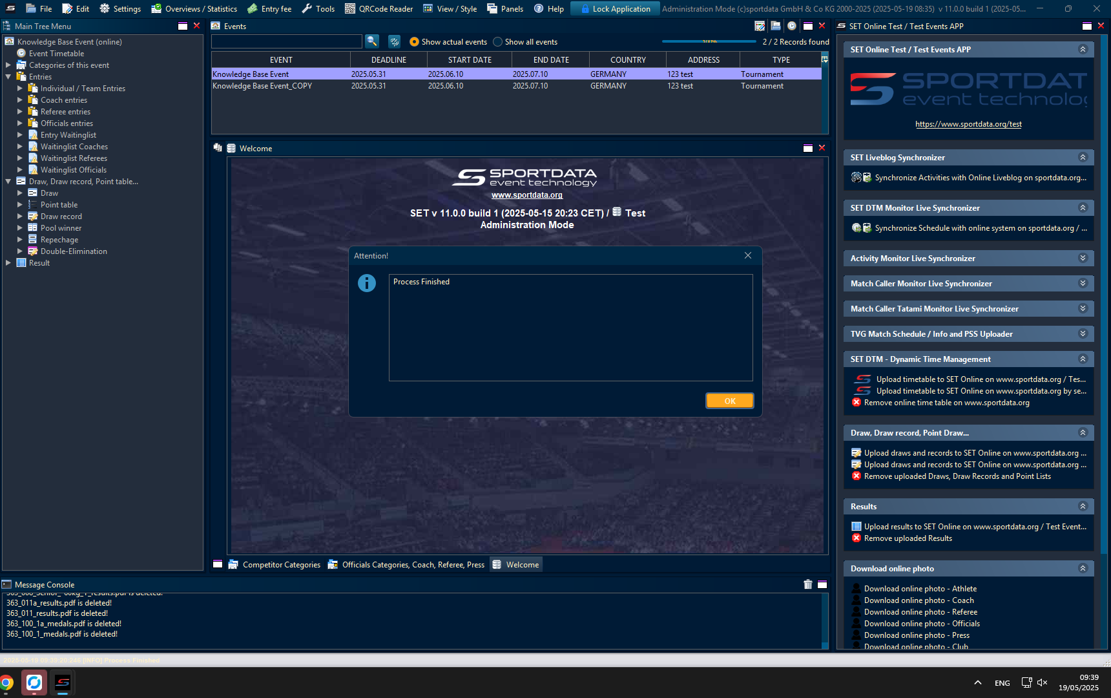Viewport: 1111px width, 698px height.
Task: Open the QRCode Reader menu
Action: [x=379, y=8]
